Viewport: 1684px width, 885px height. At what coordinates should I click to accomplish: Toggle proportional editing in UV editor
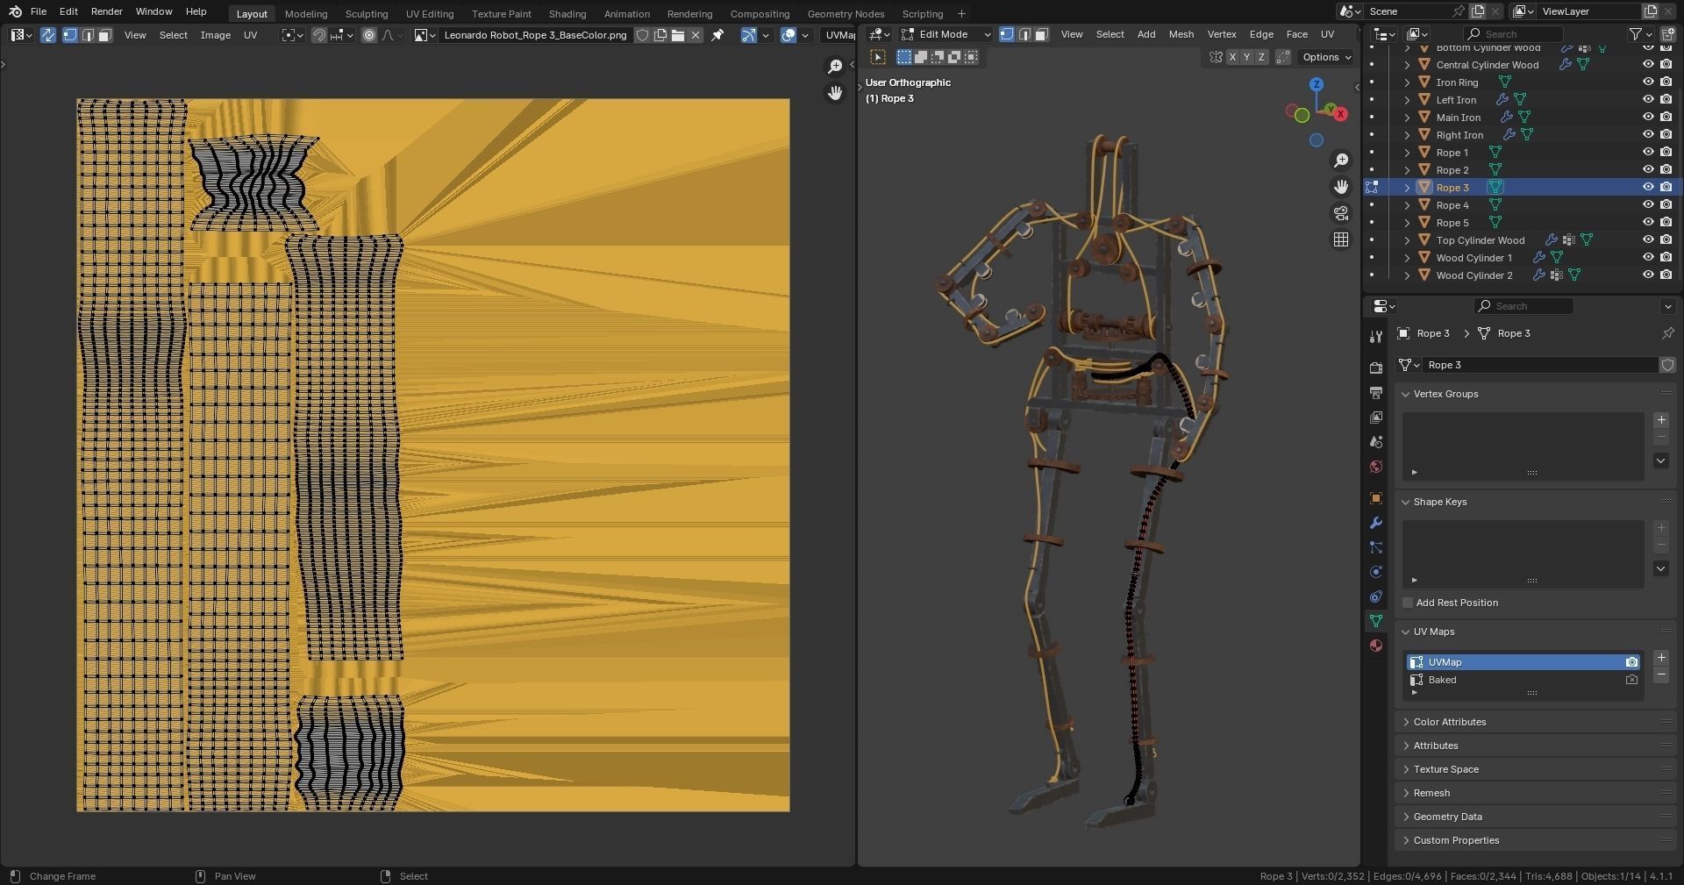[369, 35]
